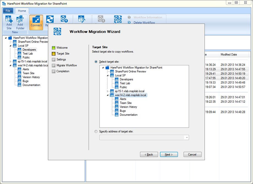Collapse wss14-2.vlab.mapilab.local in the left tree
The image size is (253, 184).
pos(10,65)
